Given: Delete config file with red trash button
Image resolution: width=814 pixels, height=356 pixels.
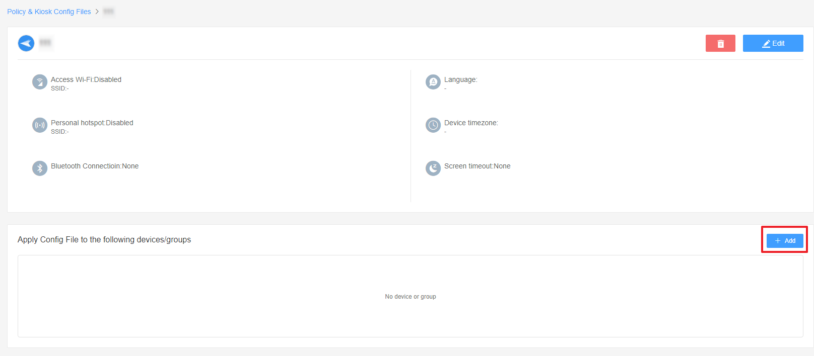Looking at the screenshot, I should pos(720,43).
